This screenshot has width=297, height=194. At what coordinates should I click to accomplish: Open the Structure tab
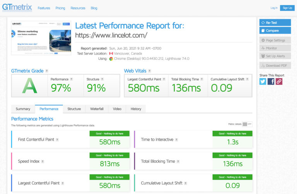coord(74,109)
